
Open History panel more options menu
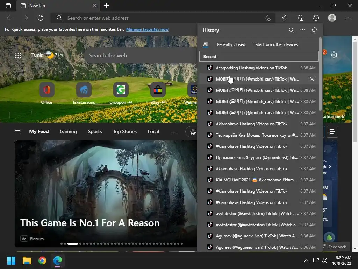(x=303, y=30)
